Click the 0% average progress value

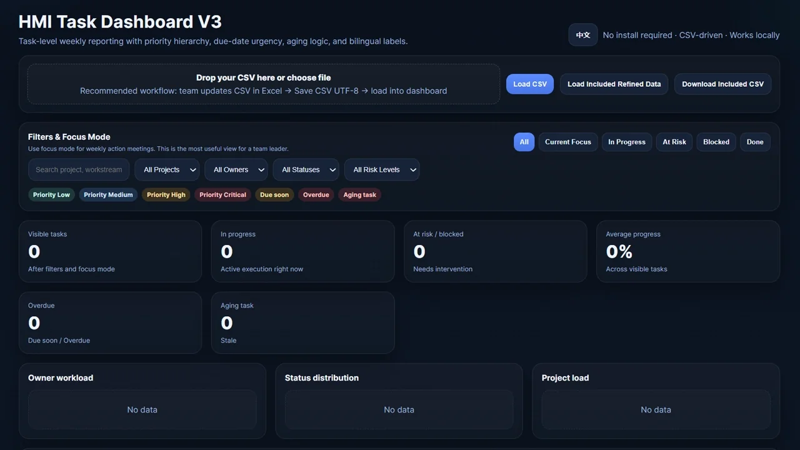619,252
